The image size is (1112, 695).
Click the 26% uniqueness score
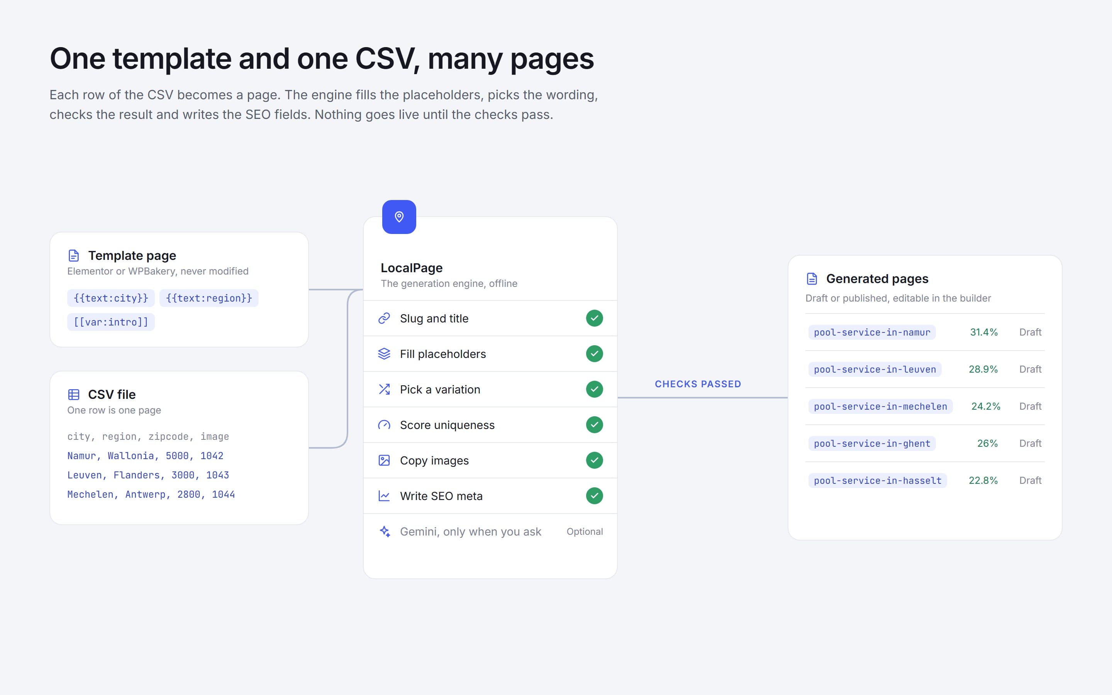pyautogui.click(x=987, y=444)
